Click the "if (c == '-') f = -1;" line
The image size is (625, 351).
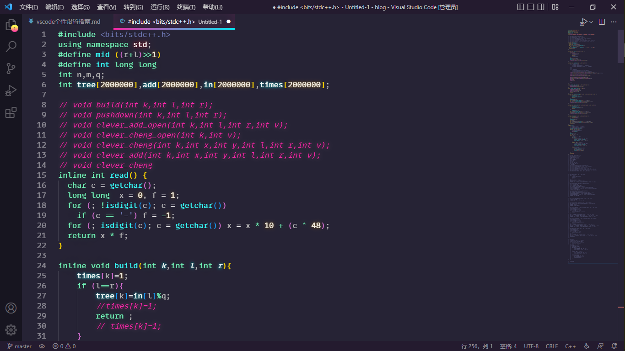[126, 215]
